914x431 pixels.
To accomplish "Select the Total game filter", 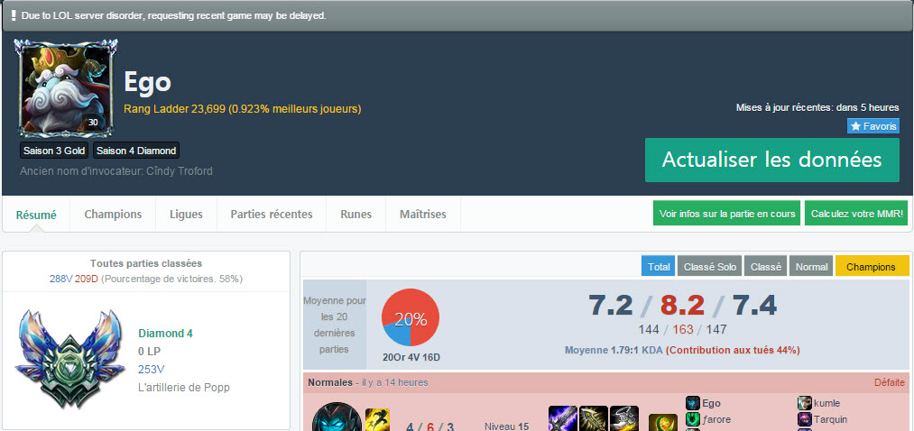I will click(x=659, y=267).
